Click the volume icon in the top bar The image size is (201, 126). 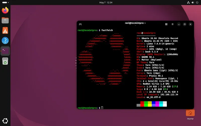tap(193, 3)
